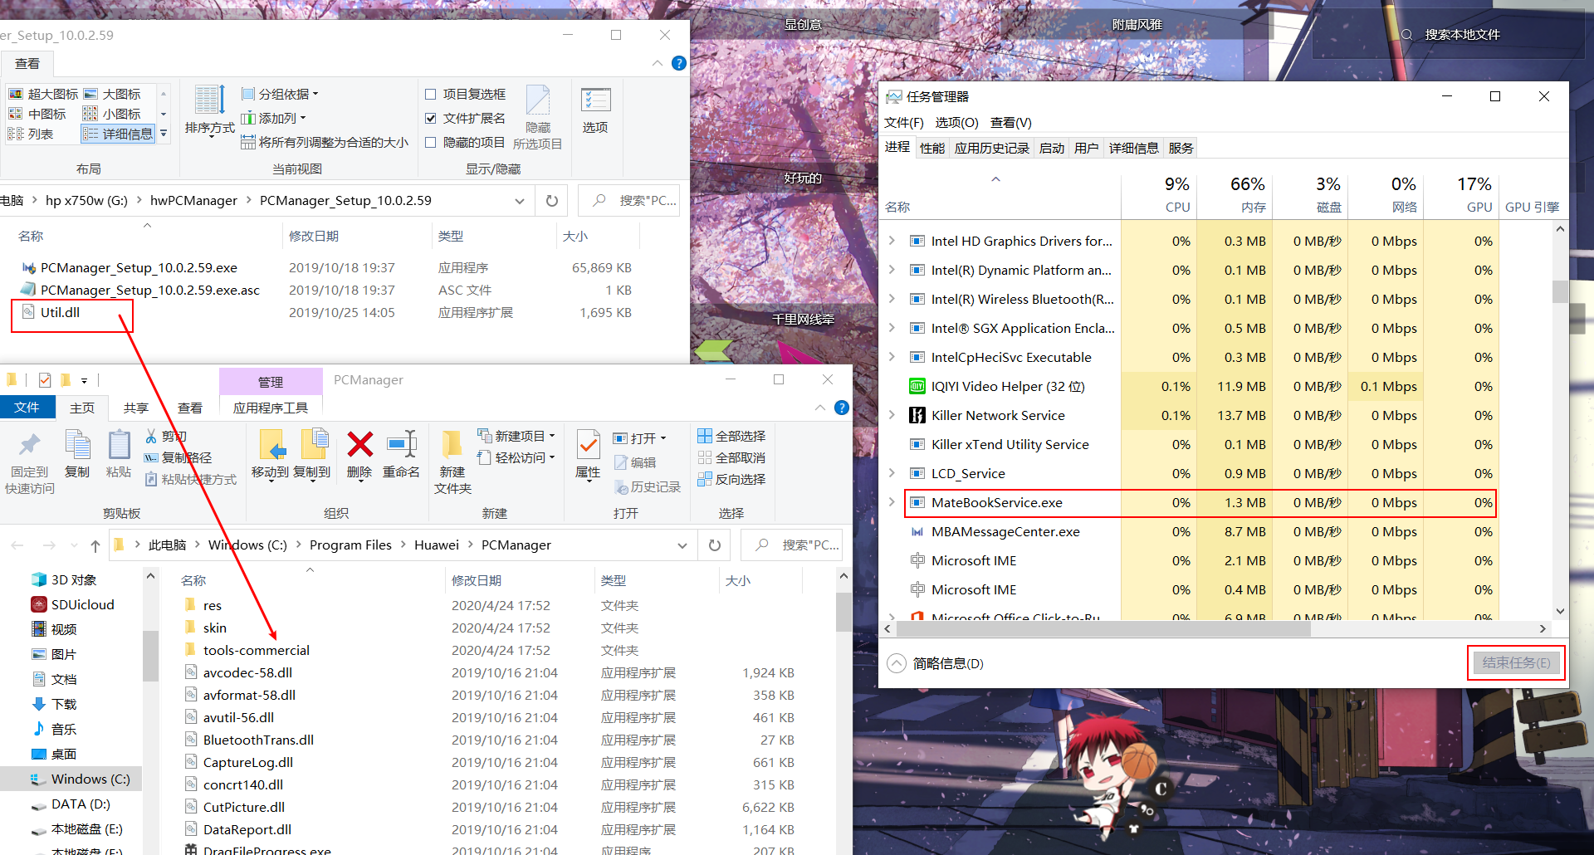The width and height of the screenshot is (1594, 855).
Task: Select MBAMessageCenter.exe process
Action: click(x=1005, y=531)
